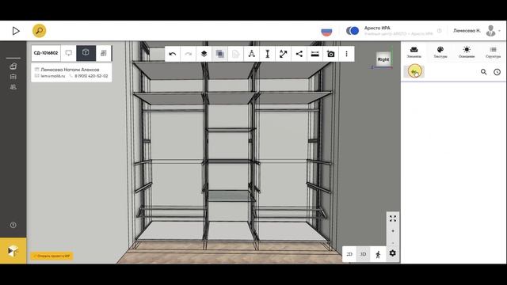This screenshot has height=285, width=507.
Task: Click the project number СД-1016802
Action: [46, 53]
